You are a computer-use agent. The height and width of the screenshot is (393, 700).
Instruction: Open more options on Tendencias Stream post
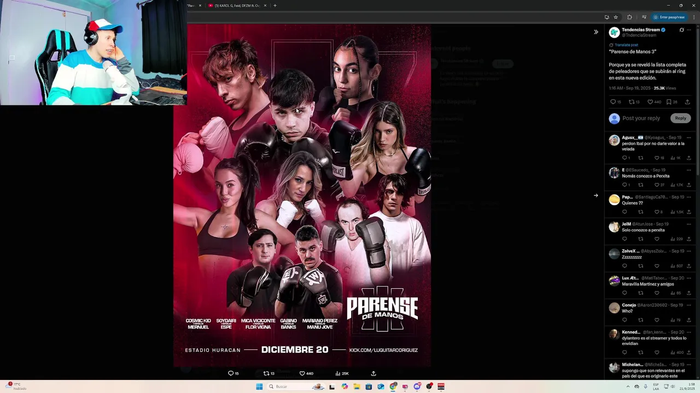coord(689,30)
